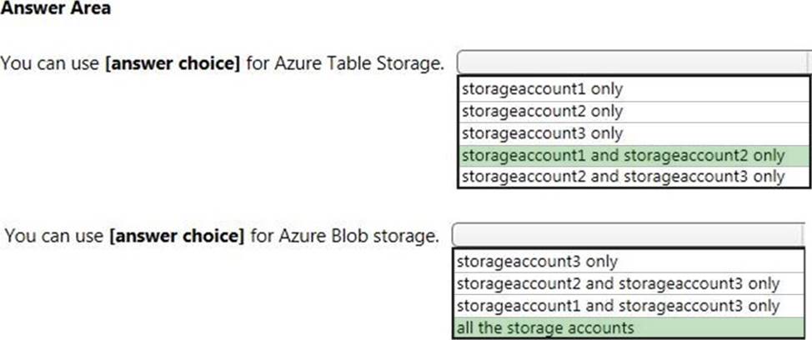
Task: Click 'You can use' in the Blob storage sentence
Action: tap(53, 236)
